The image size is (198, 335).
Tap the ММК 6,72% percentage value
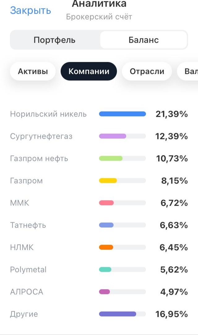[174, 203]
